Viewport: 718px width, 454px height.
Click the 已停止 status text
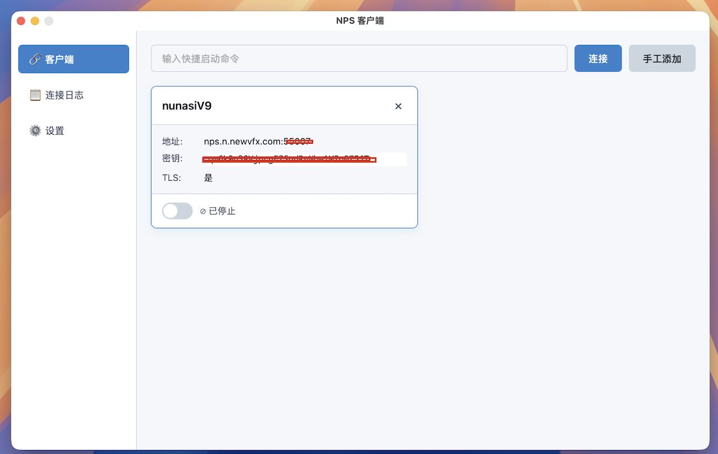pos(222,212)
